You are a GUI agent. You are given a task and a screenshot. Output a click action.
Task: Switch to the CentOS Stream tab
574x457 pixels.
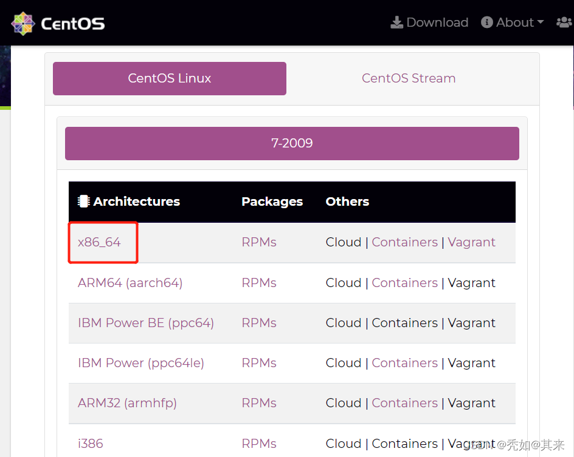point(409,78)
